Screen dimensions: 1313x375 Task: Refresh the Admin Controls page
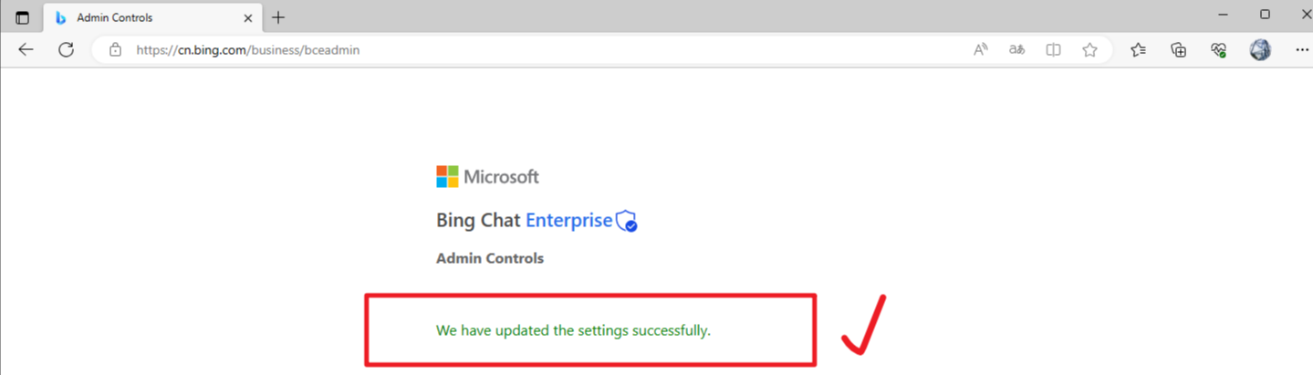point(66,50)
